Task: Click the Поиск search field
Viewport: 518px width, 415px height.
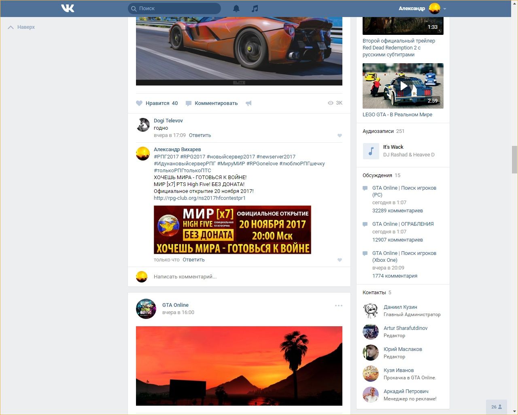Action: 174,9
